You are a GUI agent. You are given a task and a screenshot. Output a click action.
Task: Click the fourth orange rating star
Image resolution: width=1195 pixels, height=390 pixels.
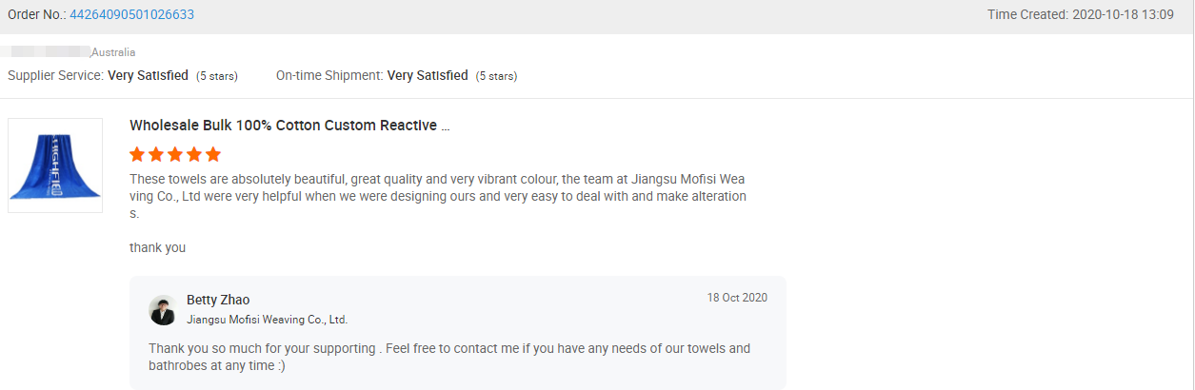click(194, 154)
